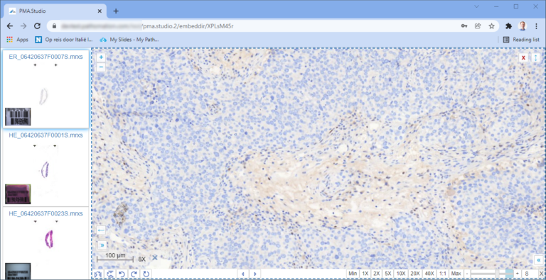Expand the panel with double right chevron
The height and width of the screenshot is (280, 546).
coord(102,245)
